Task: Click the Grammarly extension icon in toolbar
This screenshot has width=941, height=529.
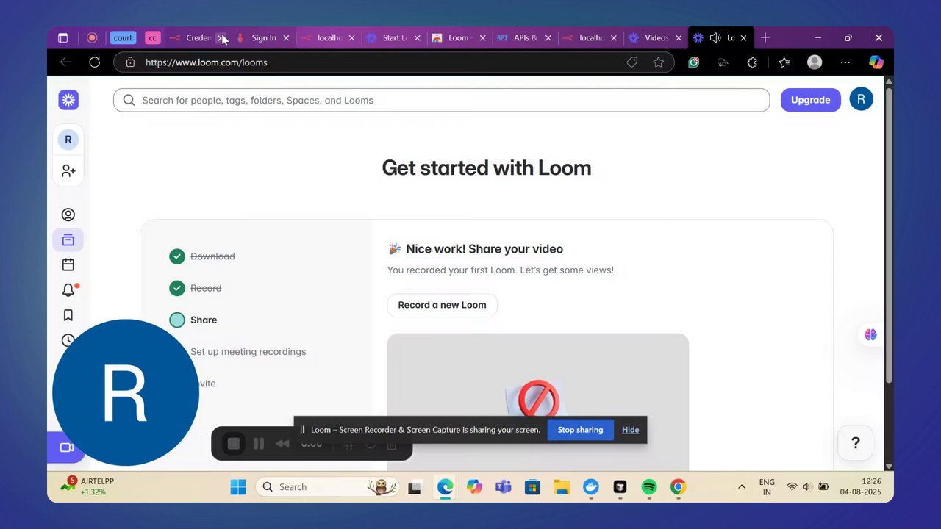Action: click(693, 62)
